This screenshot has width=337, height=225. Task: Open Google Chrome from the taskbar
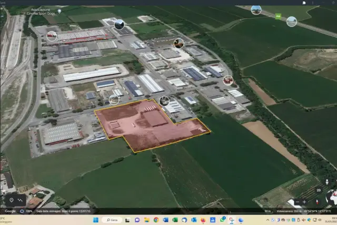156,220
